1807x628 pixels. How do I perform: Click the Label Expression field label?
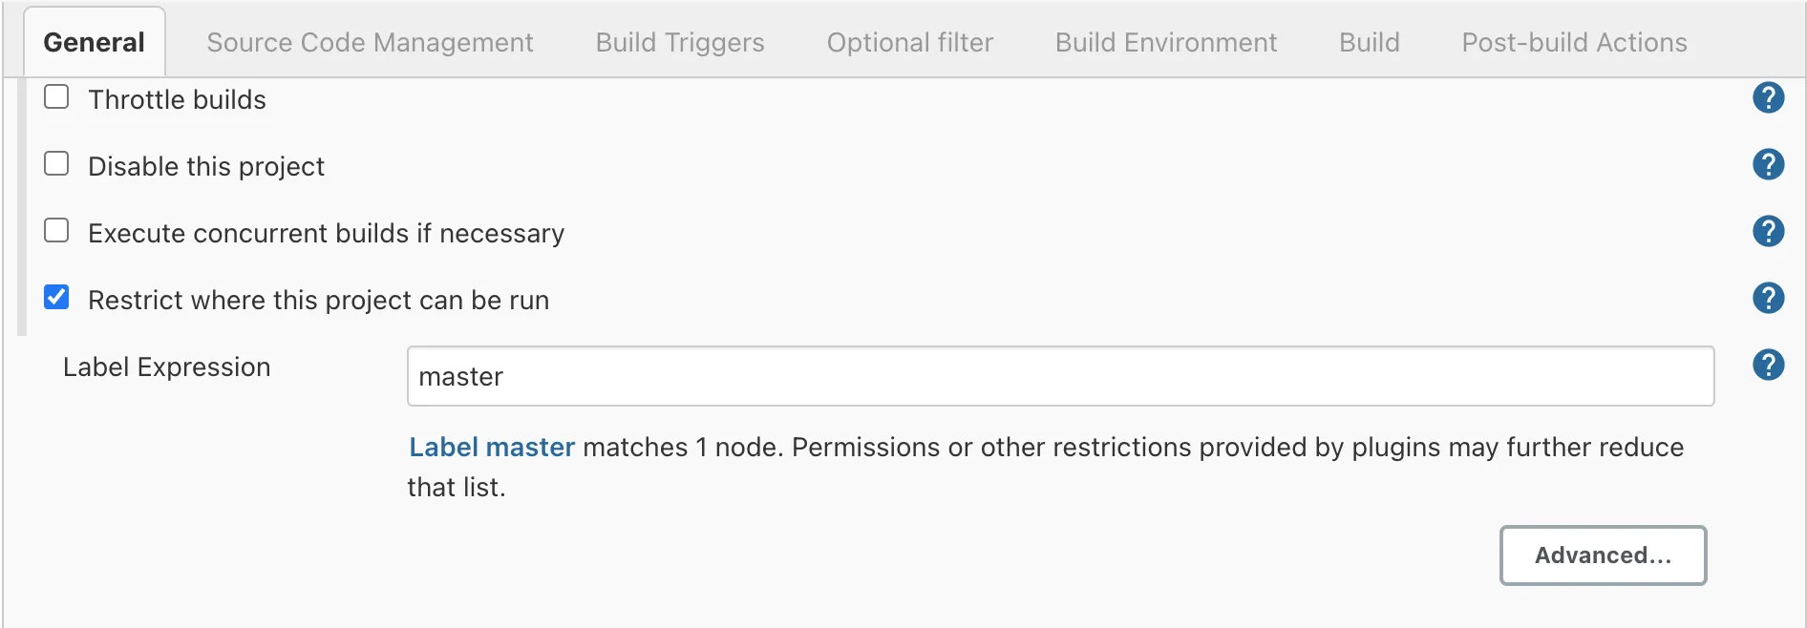tap(167, 367)
